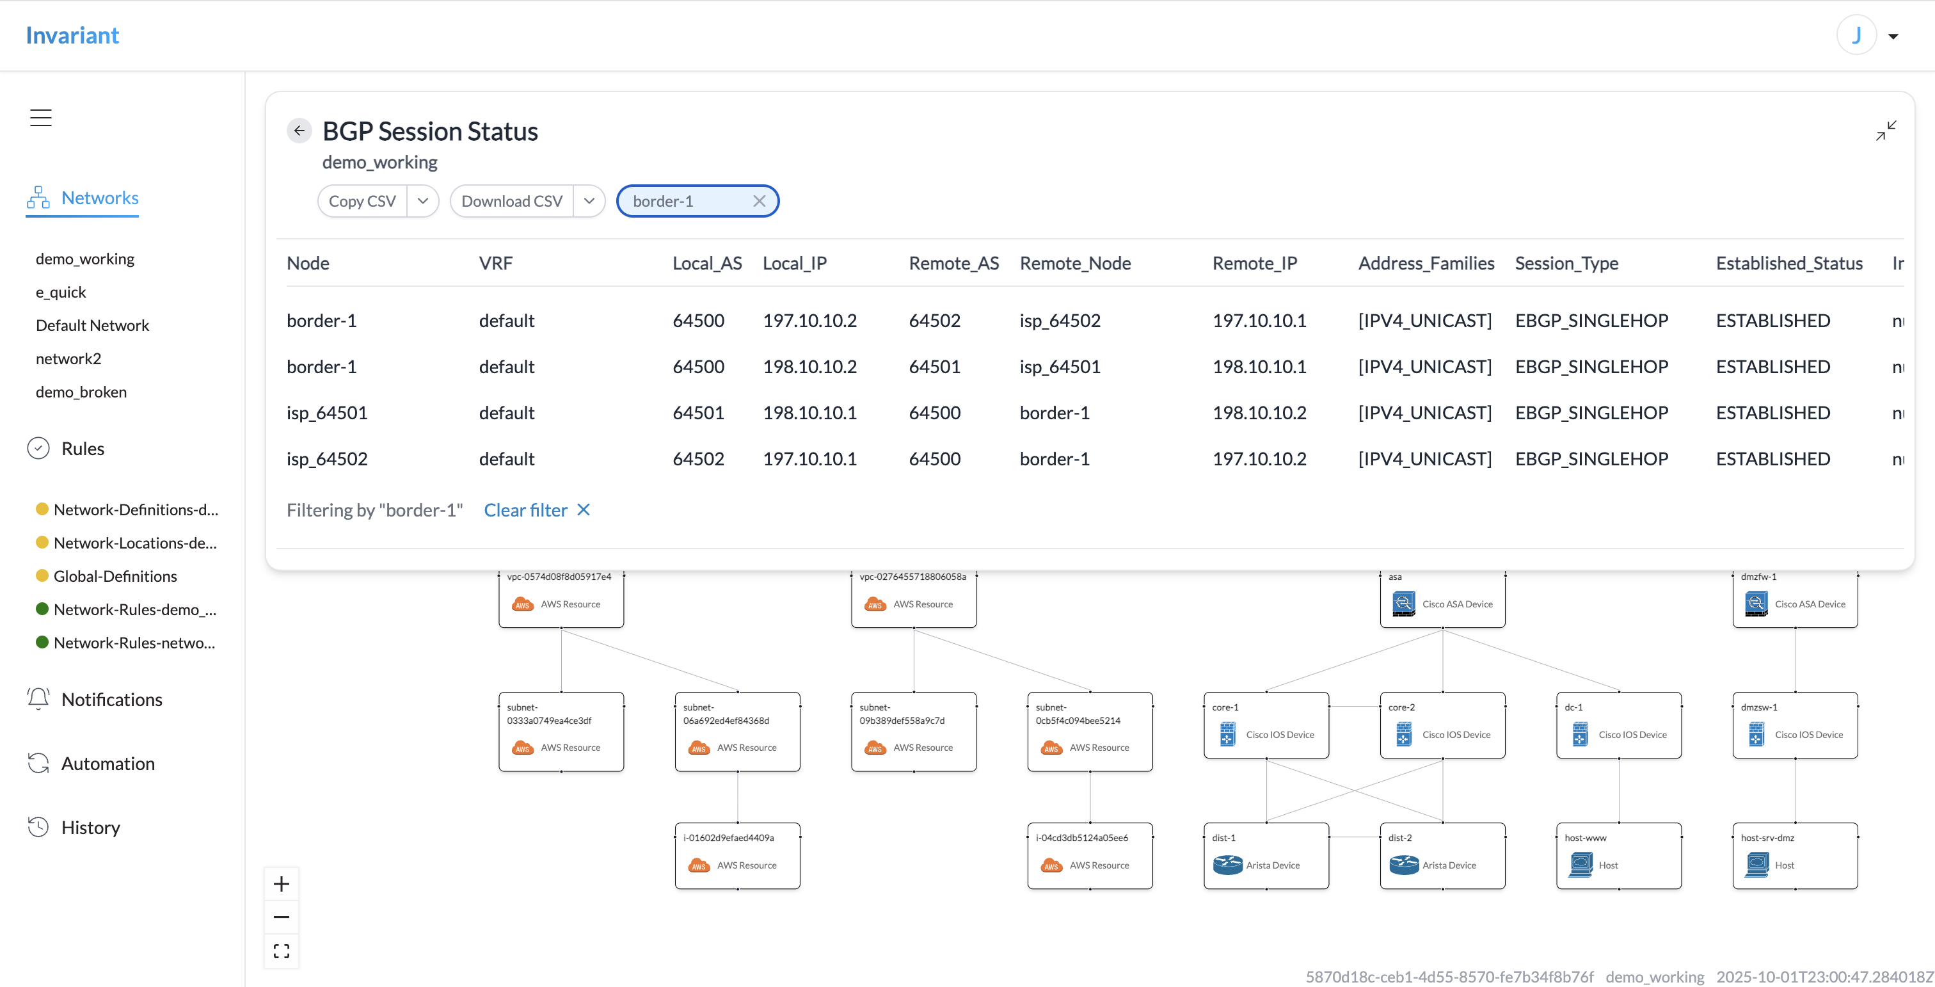1935x987 pixels.
Task: Click the border-1 filter input field
Action: (683, 202)
